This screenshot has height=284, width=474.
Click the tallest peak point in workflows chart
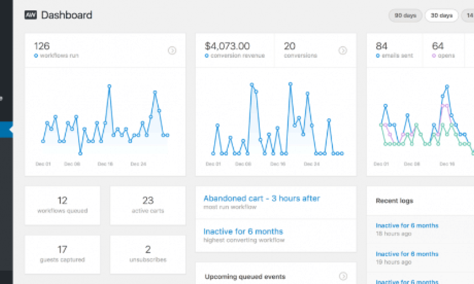tap(109, 86)
